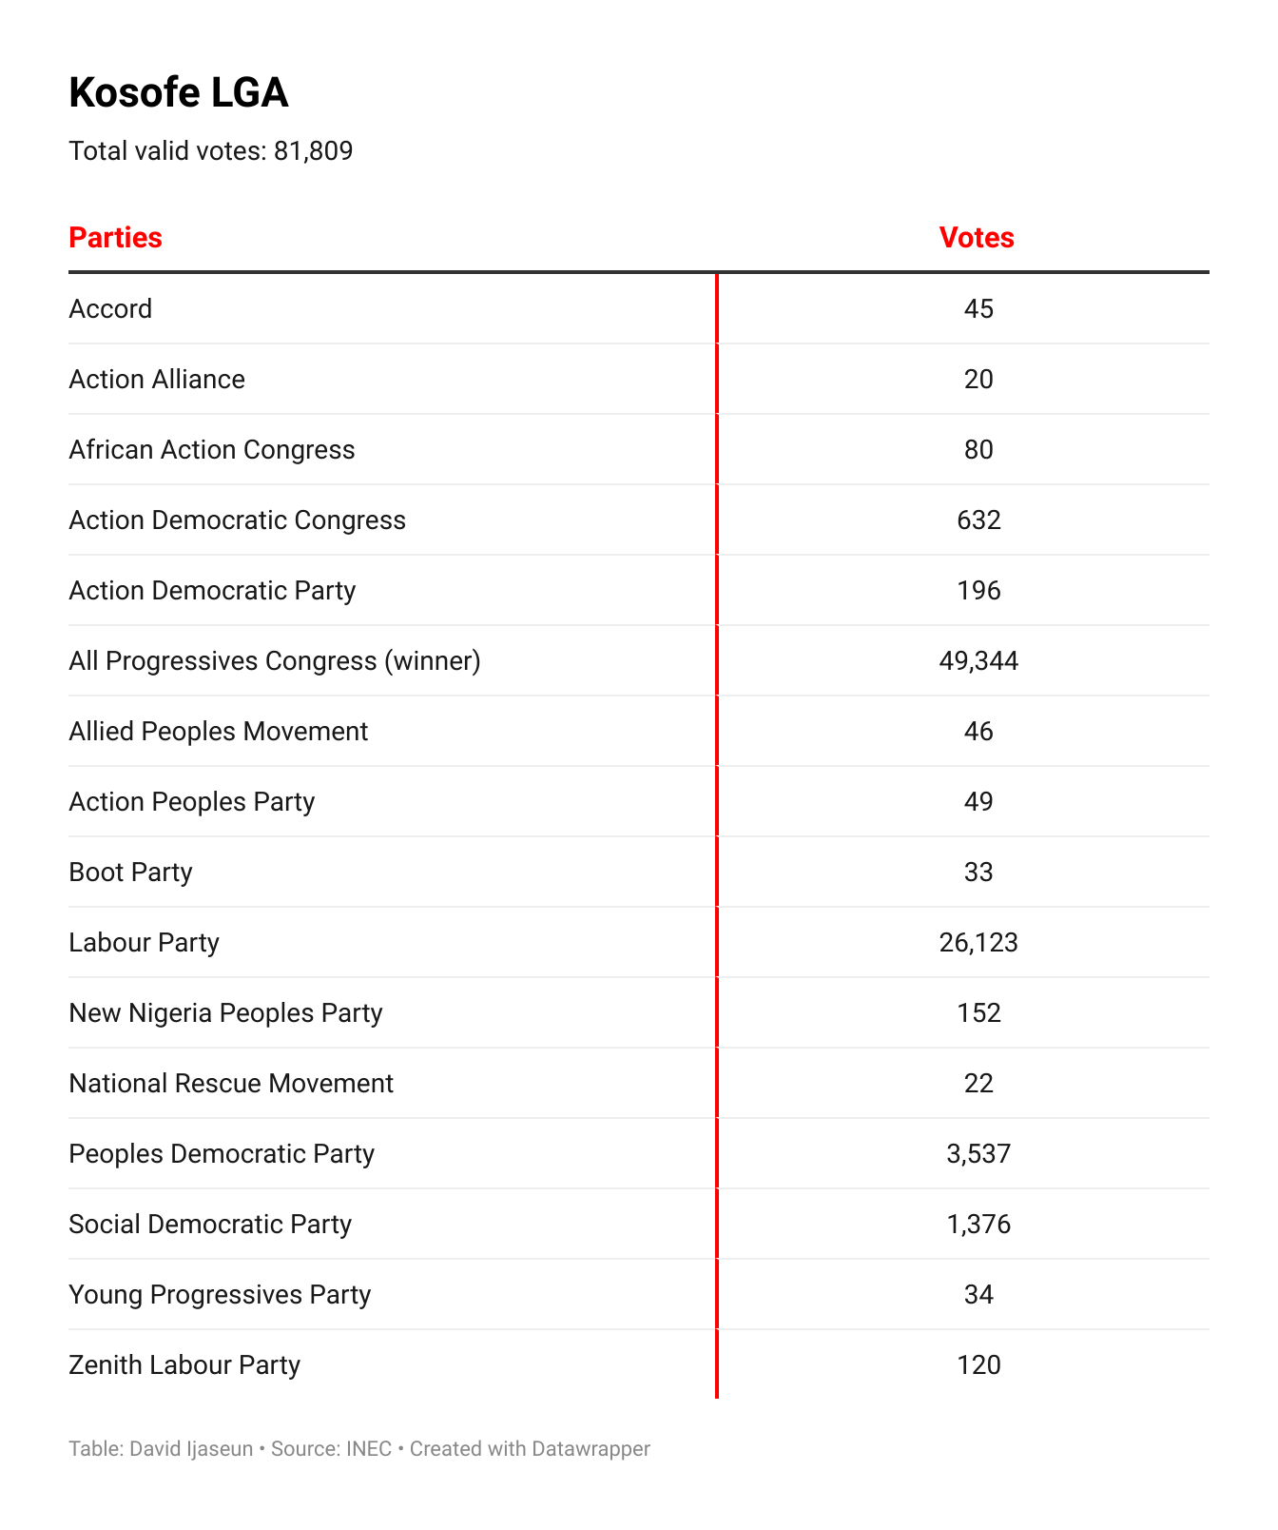Click the Allied Peoples Movement name

click(218, 731)
